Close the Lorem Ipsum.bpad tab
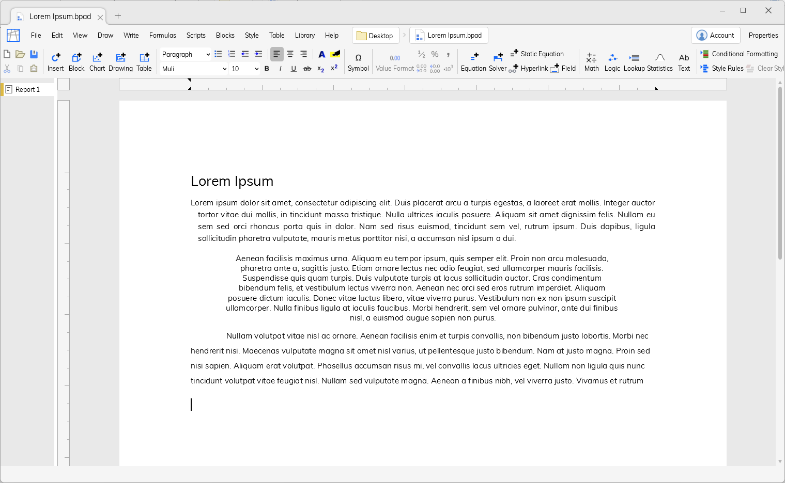Image resolution: width=785 pixels, height=483 pixels. (x=100, y=17)
